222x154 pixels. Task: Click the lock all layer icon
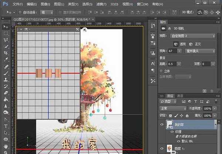187,116
